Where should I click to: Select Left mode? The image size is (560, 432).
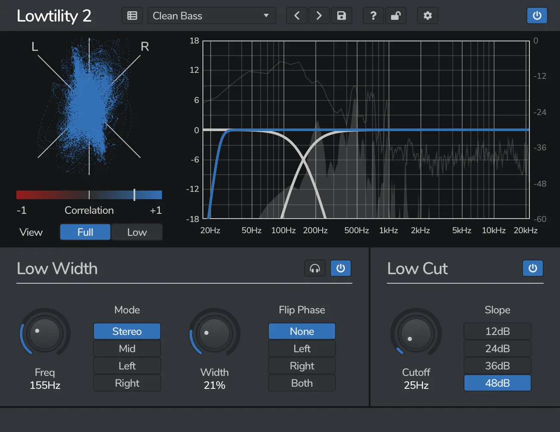click(x=127, y=366)
